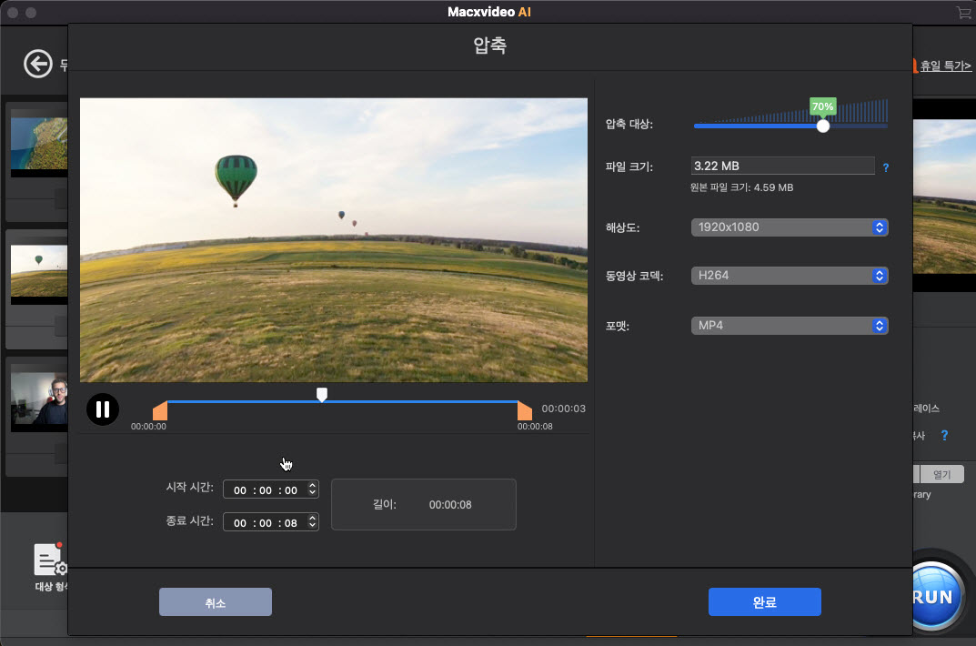Increase start time with its stepper arrow

coord(314,485)
